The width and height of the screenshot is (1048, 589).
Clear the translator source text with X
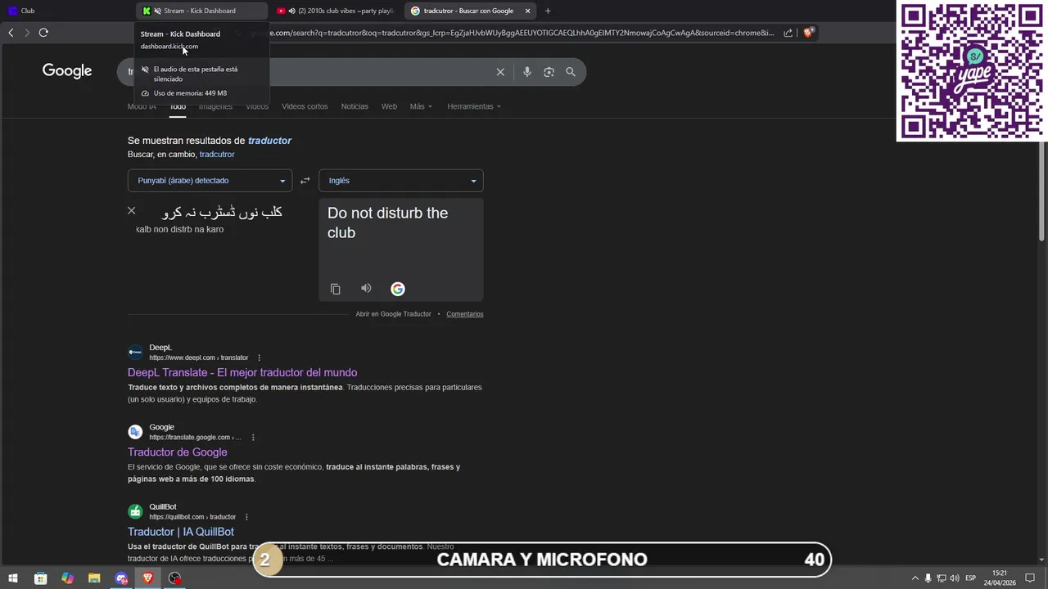[131, 211]
